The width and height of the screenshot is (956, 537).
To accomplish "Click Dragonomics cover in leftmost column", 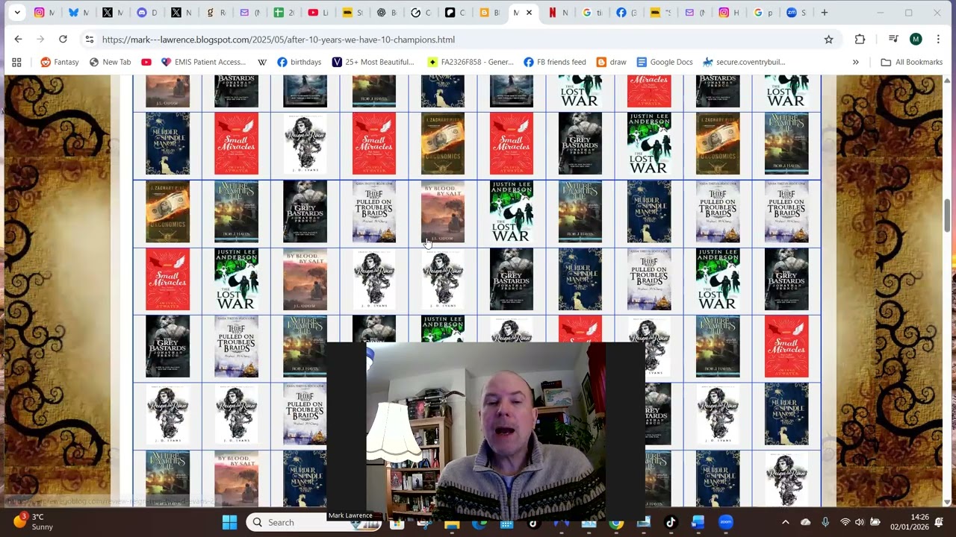I will 167,212.
